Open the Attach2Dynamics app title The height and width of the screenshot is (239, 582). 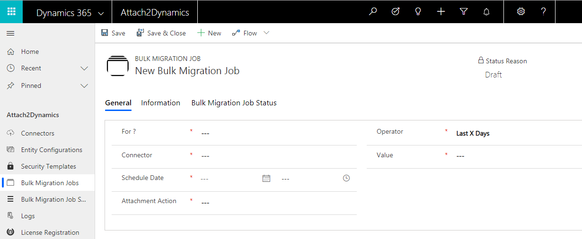pos(155,13)
